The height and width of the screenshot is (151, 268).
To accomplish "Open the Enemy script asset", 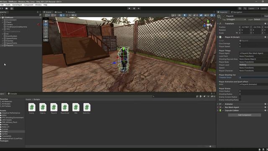I will (x=32, y=109).
